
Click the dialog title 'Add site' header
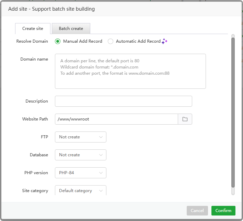pyautogui.click(x=51, y=9)
